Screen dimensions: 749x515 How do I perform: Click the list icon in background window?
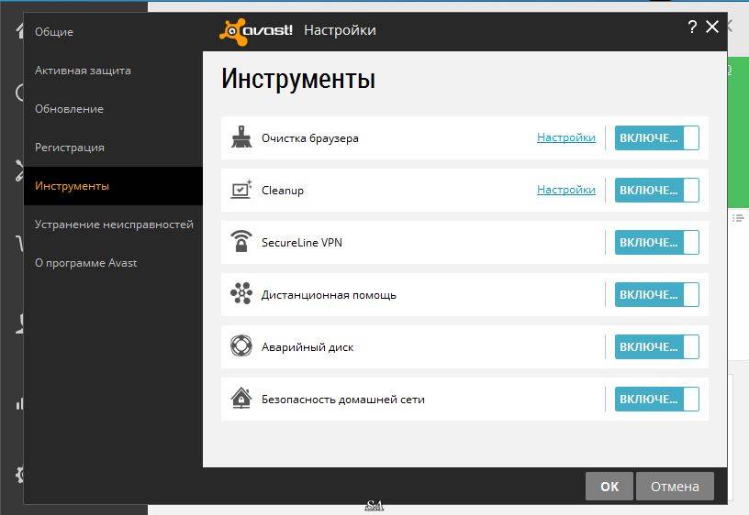[738, 218]
